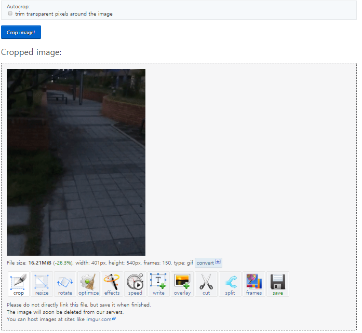362x333 pixels.
Task: Click the 'frames: 150' info text
Action: tap(158, 263)
